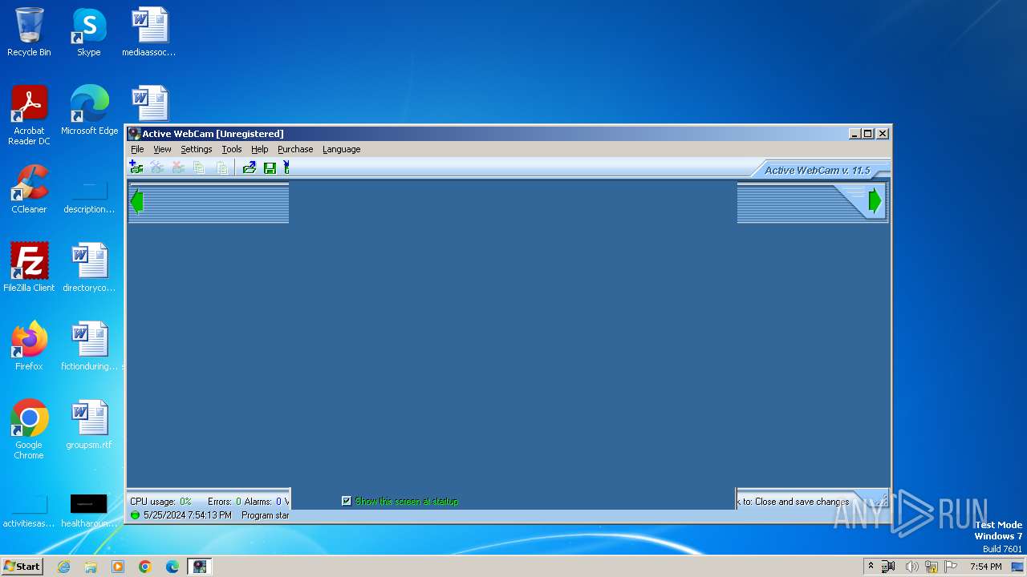Click the delete camera toolbar icon

(x=178, y=167)
